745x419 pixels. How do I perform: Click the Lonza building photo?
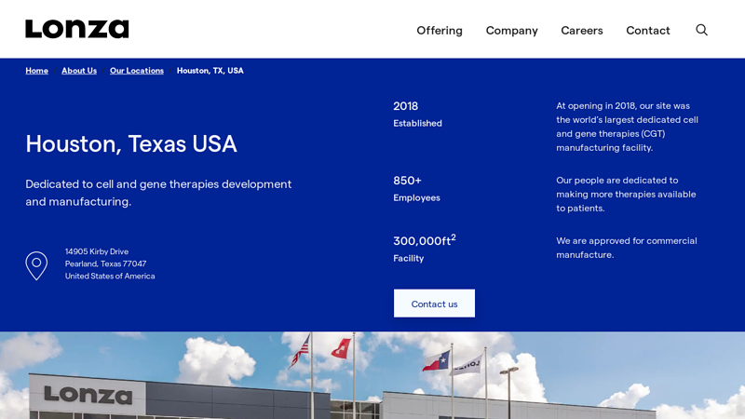click(x=372, y=375)
